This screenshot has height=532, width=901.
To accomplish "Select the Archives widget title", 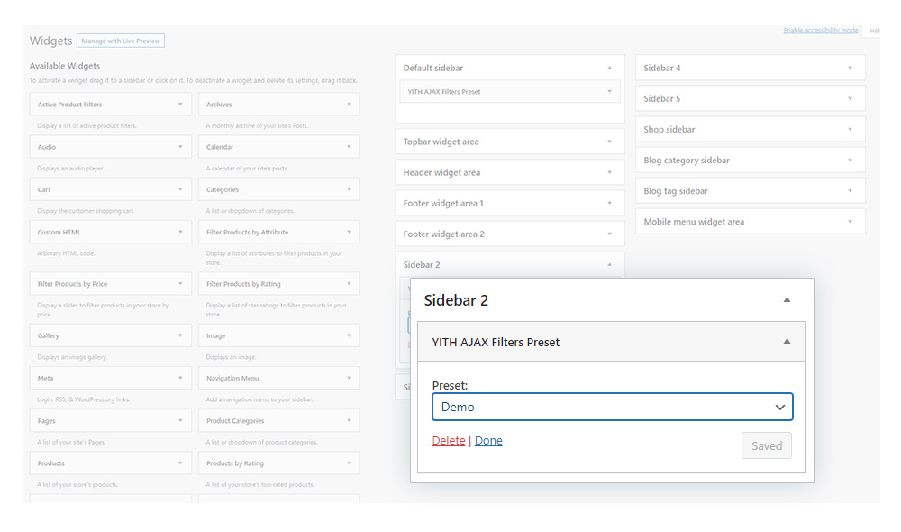I will click(219, 105).
